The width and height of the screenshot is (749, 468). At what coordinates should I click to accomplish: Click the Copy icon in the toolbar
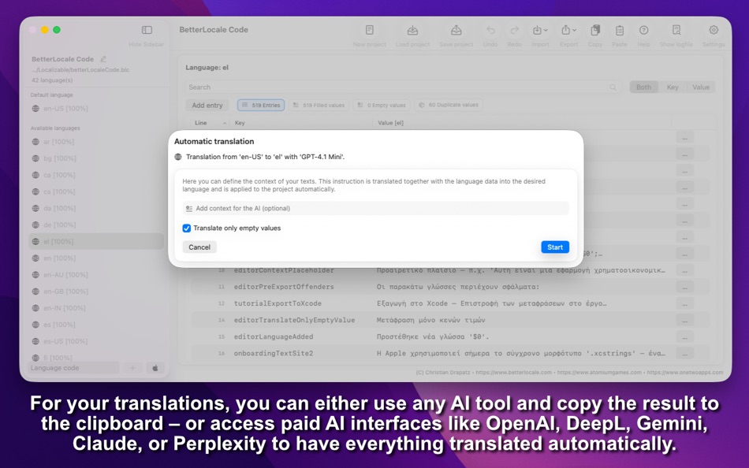594,32
